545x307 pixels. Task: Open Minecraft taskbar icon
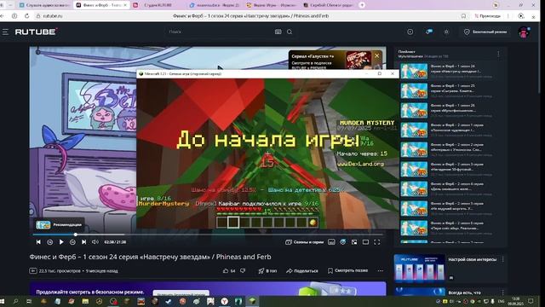tap(252, 301)
